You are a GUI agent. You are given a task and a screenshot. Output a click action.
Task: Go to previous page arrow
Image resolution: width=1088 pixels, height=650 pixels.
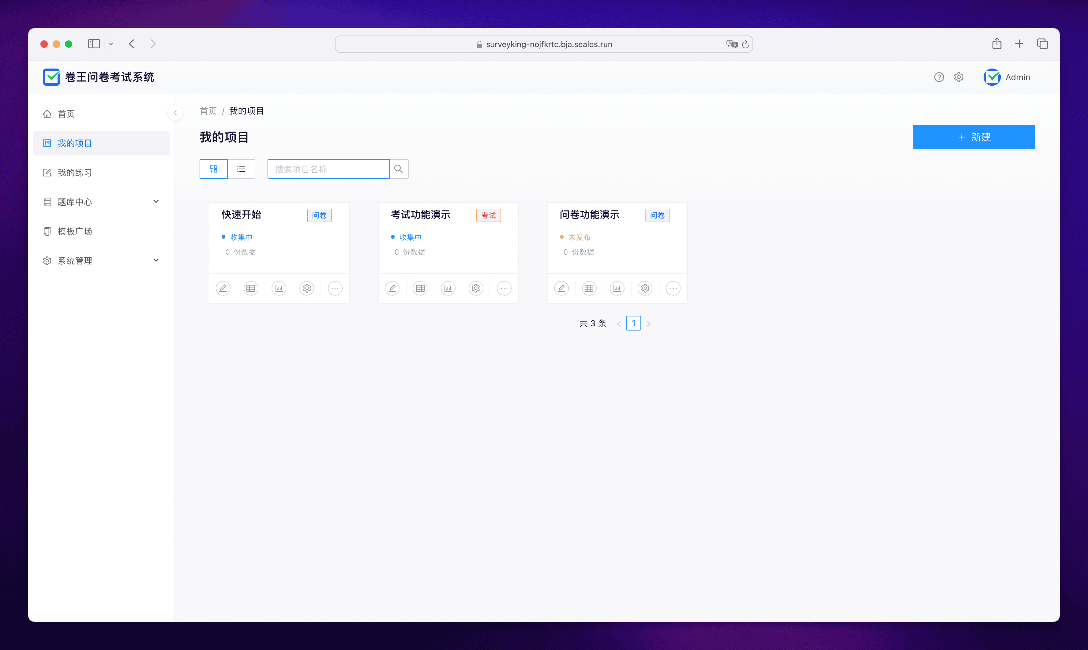619,324
